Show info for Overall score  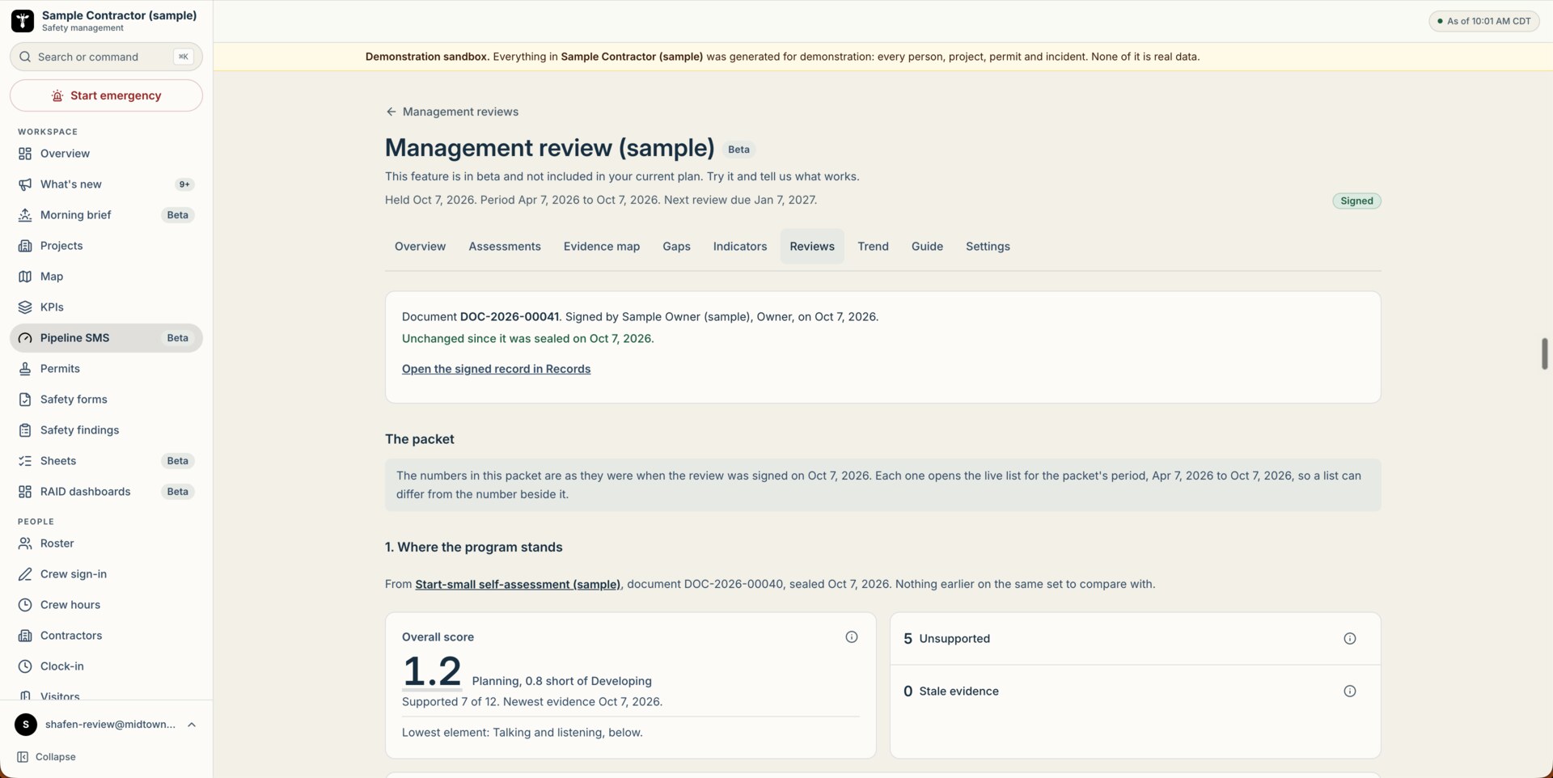coord(852,637)
